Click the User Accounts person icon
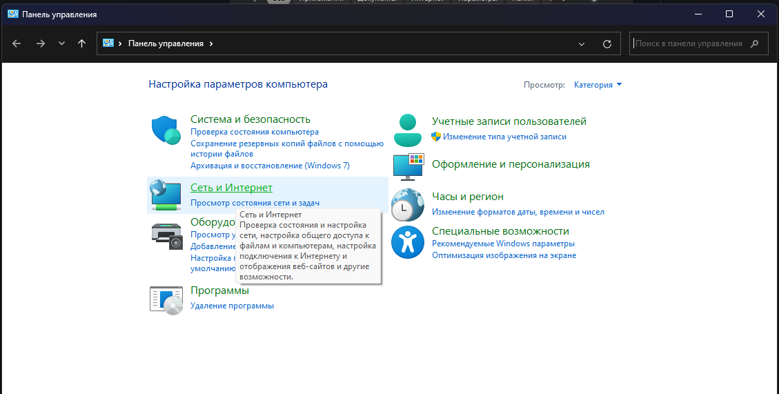 coord(407,130)
